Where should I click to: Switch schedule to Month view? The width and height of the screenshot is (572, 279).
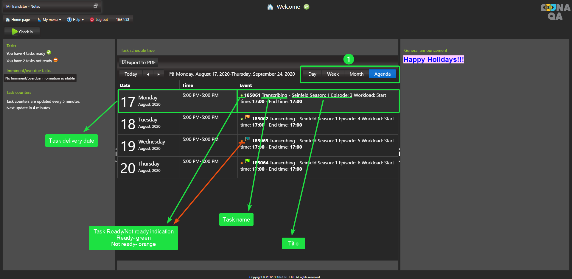pos(356,74)
